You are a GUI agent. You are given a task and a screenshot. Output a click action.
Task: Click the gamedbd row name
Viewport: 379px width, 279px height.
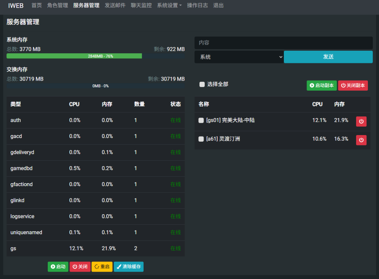[21, 168]
